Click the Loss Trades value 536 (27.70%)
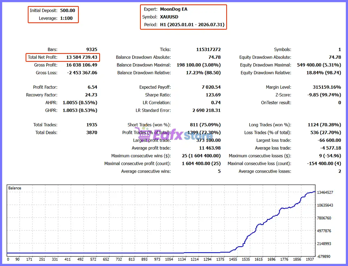The image size is (348, 266). [326, 133]
